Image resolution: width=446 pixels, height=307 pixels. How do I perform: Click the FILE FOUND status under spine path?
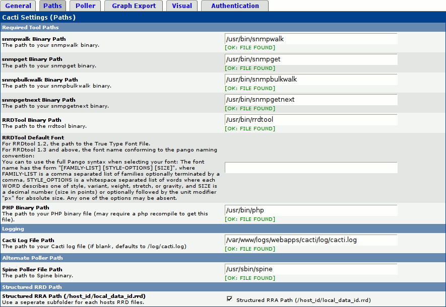coord(250,278)
